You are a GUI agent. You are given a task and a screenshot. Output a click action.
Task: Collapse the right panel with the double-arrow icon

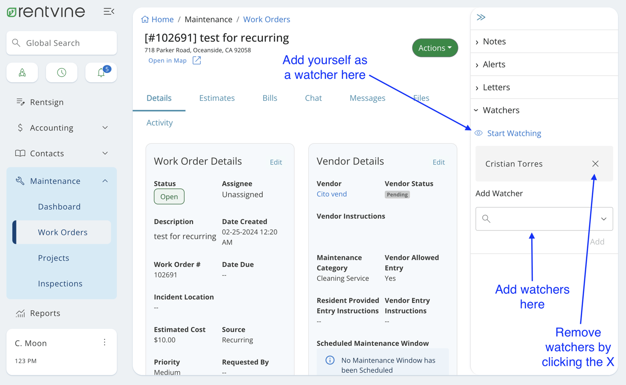click(x=480, y=17)
